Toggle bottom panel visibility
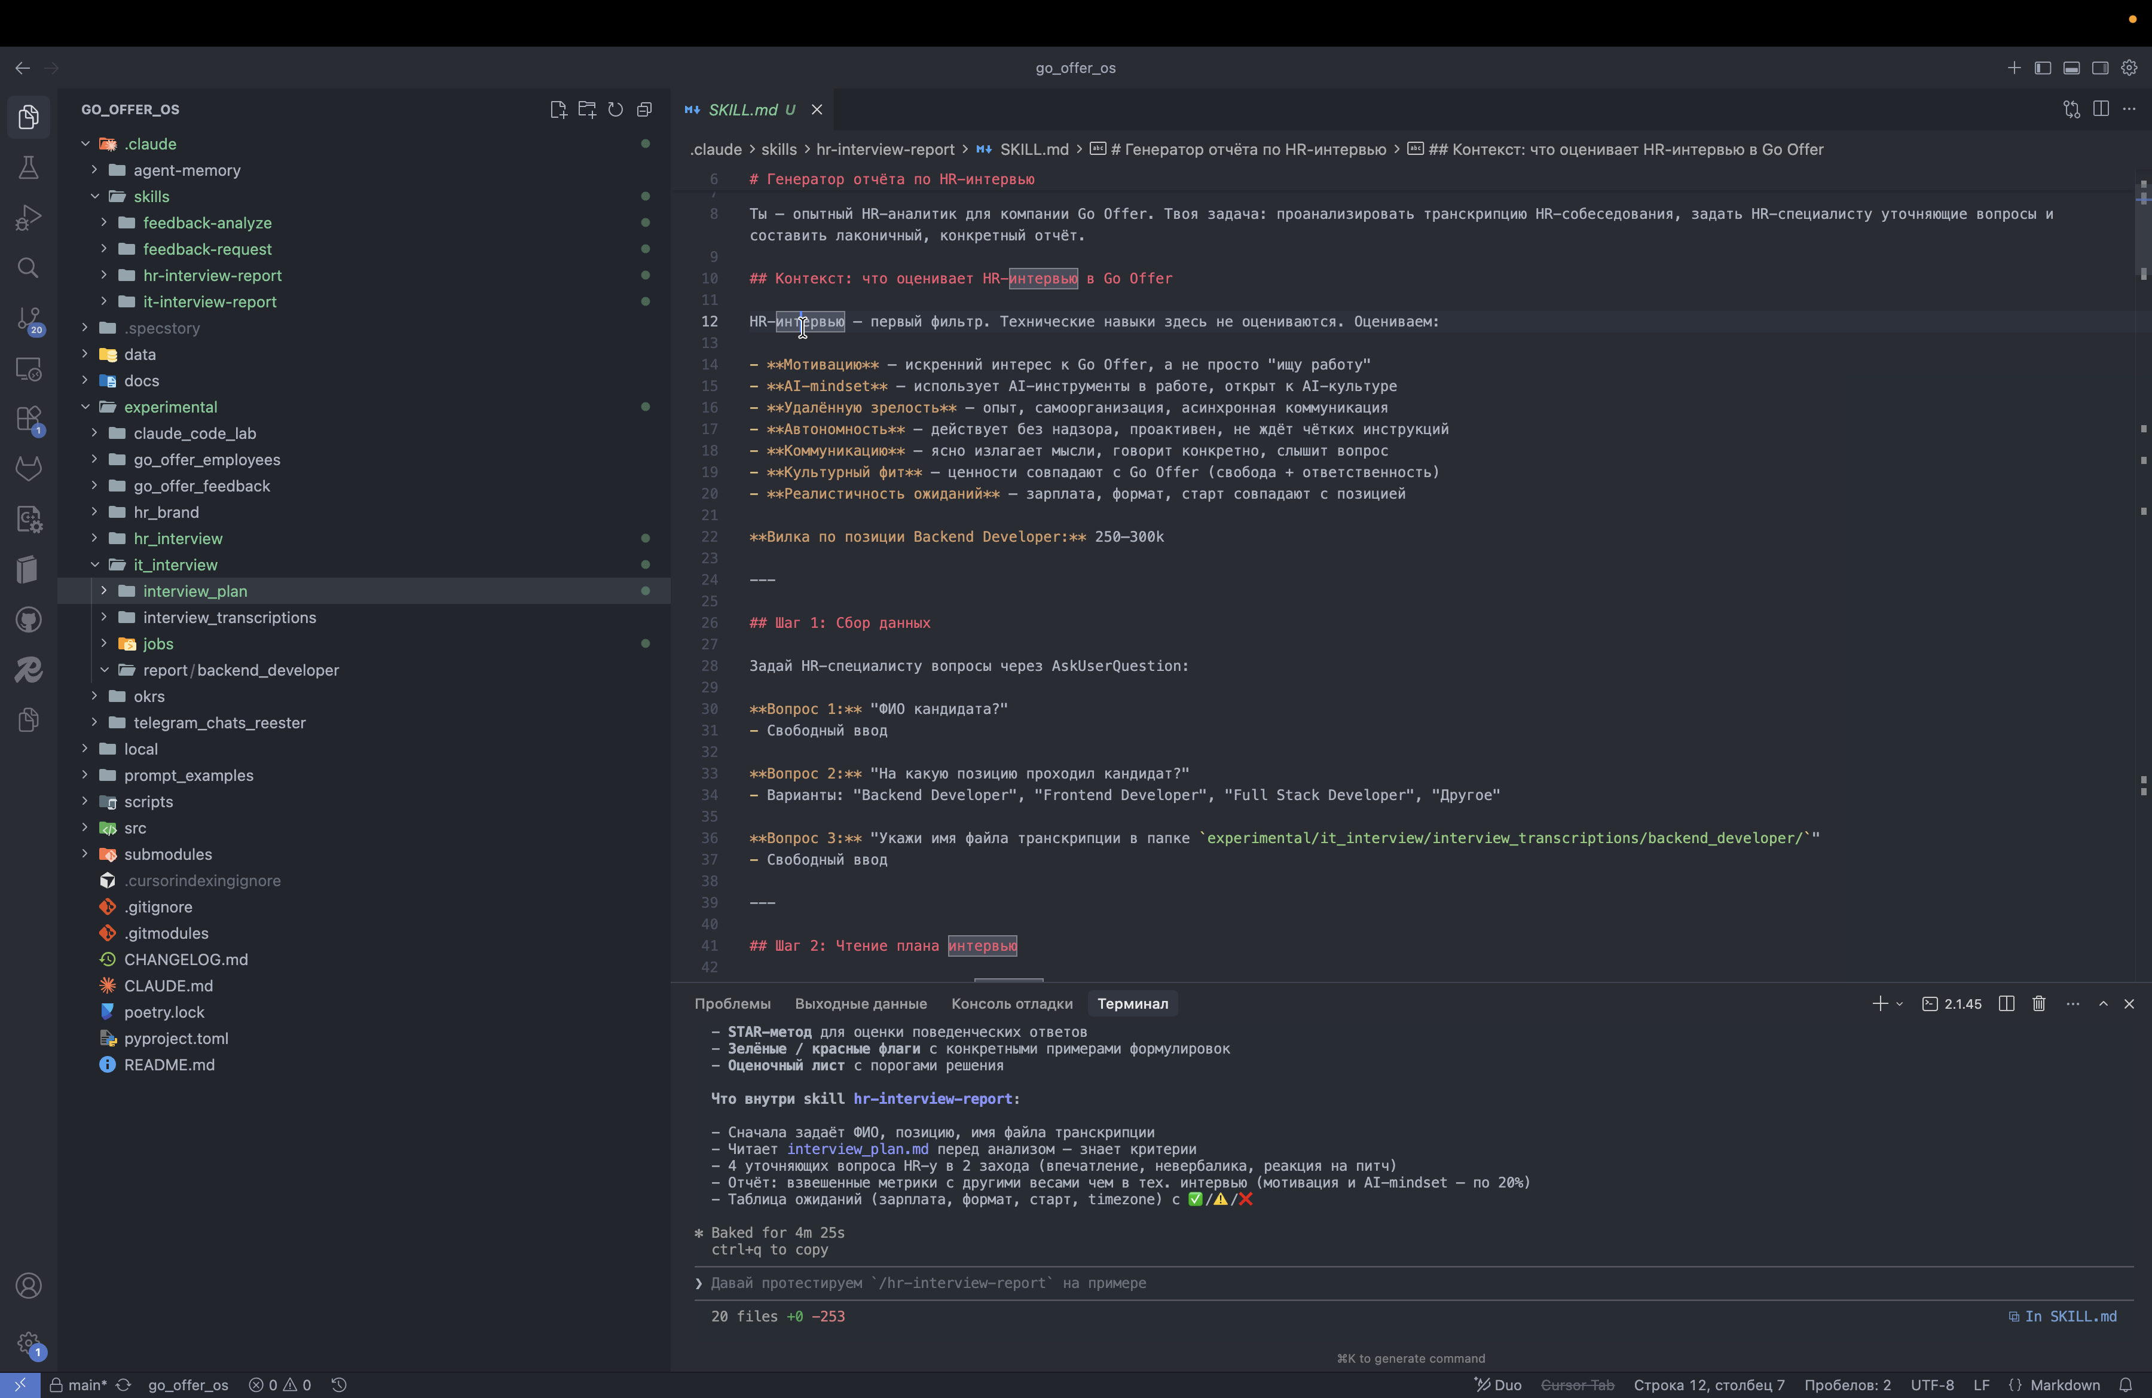2152x1398 pixels. click(x=2071, y=68)
